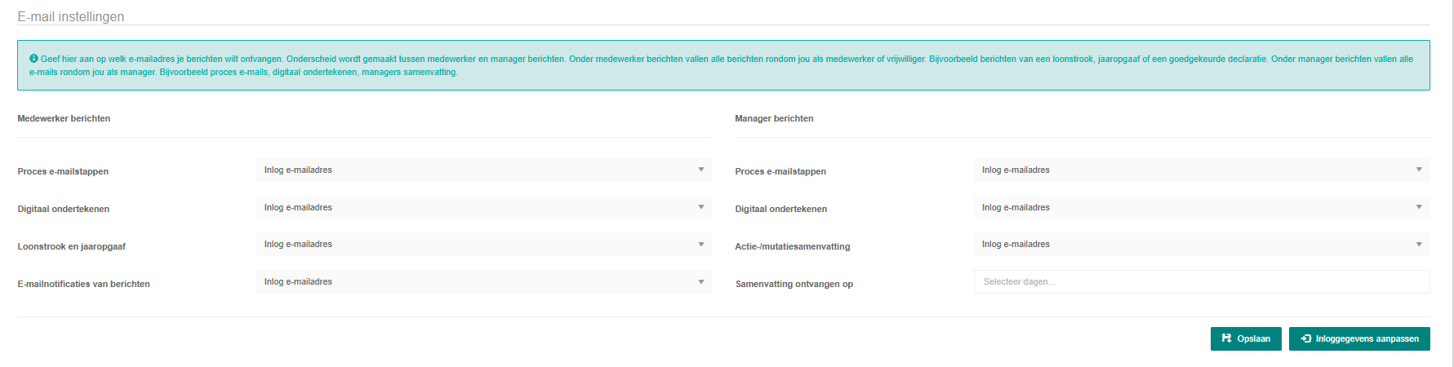
Task: Click the page's vertical scrollbar
Action: click(x=1450, y=183)
